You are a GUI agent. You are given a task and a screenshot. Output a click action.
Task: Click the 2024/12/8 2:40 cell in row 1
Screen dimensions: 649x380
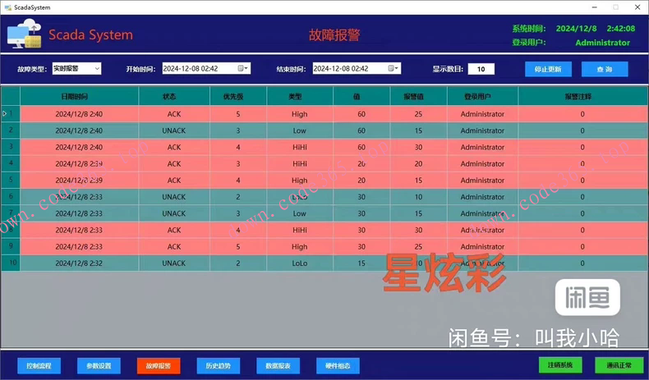coord(79,114)
